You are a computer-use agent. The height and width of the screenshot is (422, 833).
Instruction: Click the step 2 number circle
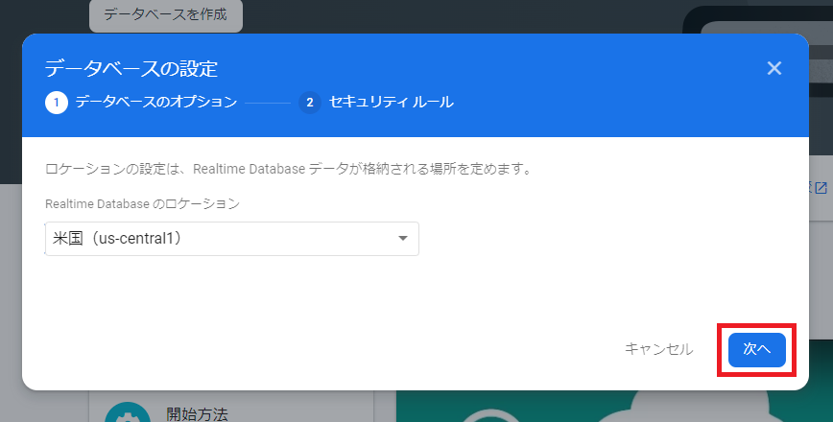[x=310, y=103]
